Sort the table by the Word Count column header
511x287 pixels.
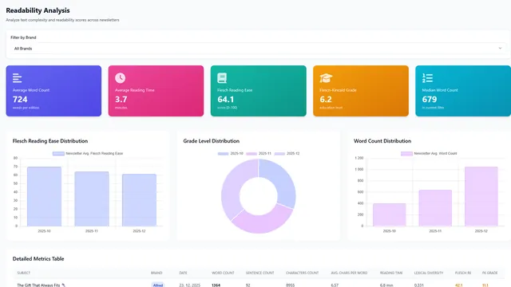tap(223, 273)
